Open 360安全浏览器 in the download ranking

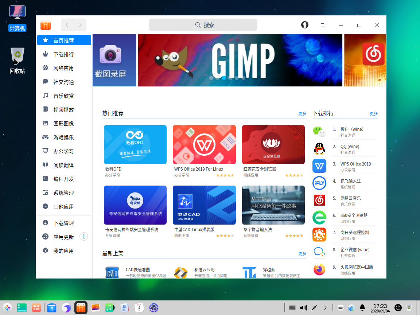click(x=345, y=218)
